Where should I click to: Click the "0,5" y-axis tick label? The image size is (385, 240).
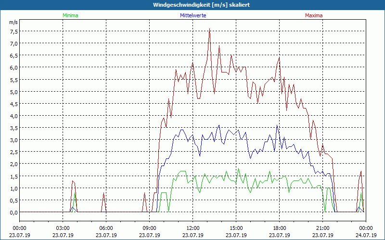pyautogui.click(x=13, y=200)
